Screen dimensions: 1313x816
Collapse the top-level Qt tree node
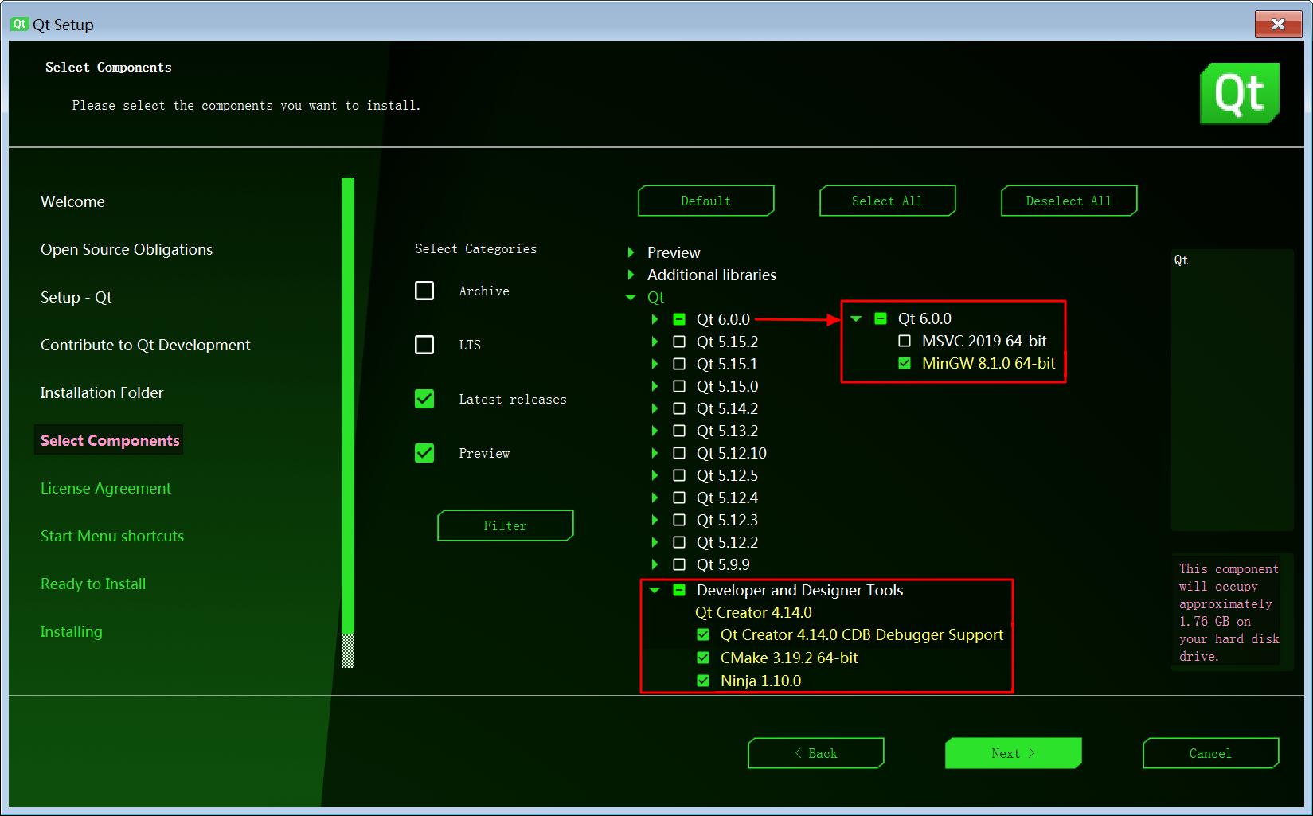tap(631, 297)
